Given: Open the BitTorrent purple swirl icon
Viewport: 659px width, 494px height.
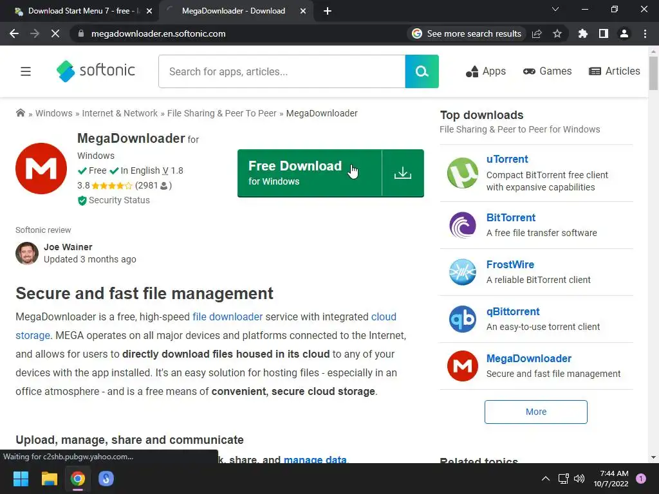Looking at the screenshot, I should (x=462, y=225).
